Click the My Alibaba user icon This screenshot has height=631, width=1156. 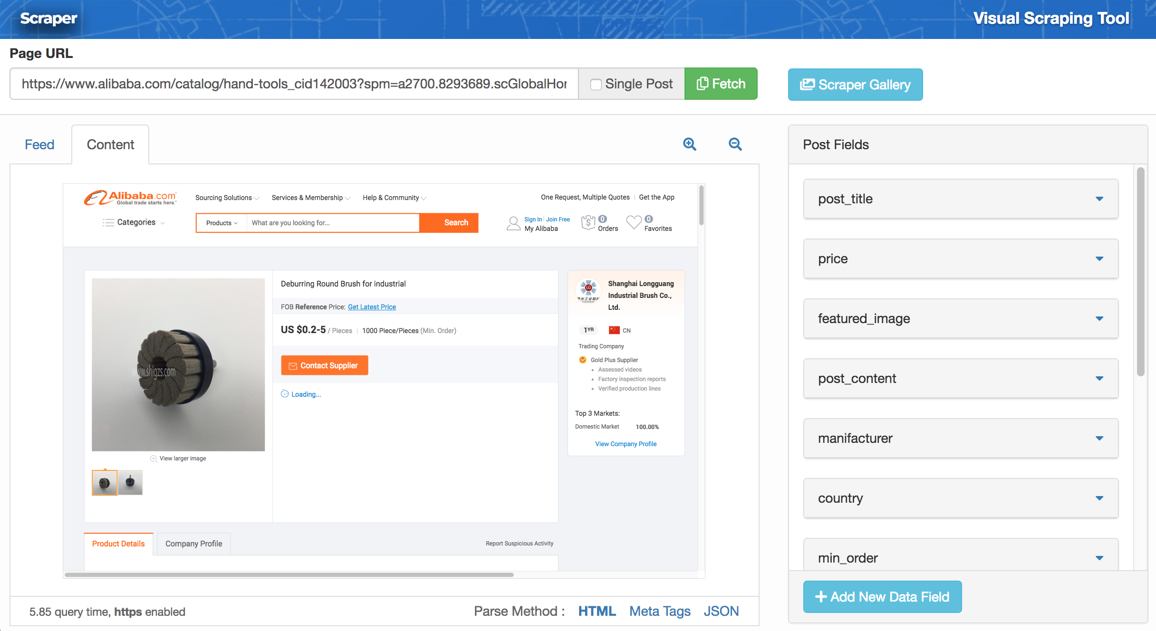click(513, 223)
